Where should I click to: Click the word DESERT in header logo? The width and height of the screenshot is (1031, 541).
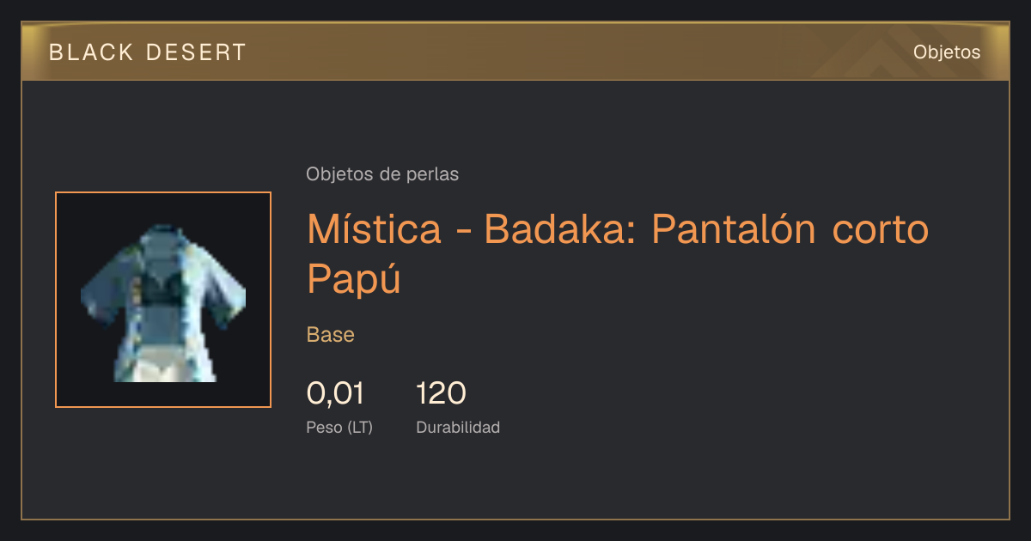[x=197, y=52]
